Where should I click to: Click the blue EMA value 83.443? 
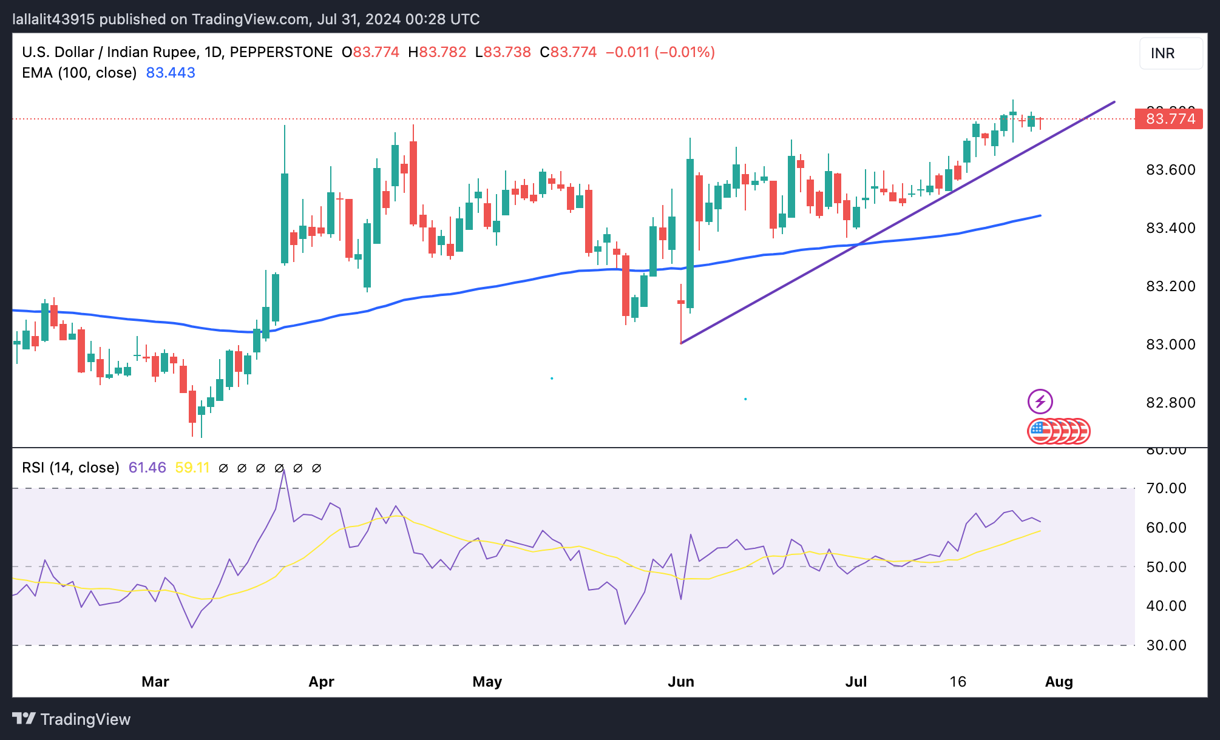(x=171, y=73)
